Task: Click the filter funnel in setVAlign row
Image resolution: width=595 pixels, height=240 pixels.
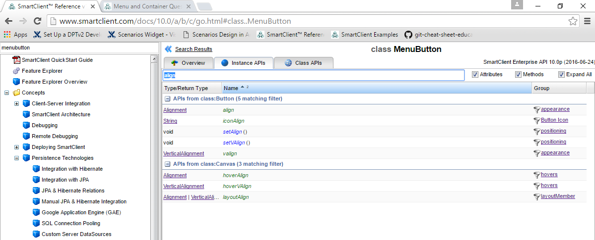Action: click(x=536, y=143)
